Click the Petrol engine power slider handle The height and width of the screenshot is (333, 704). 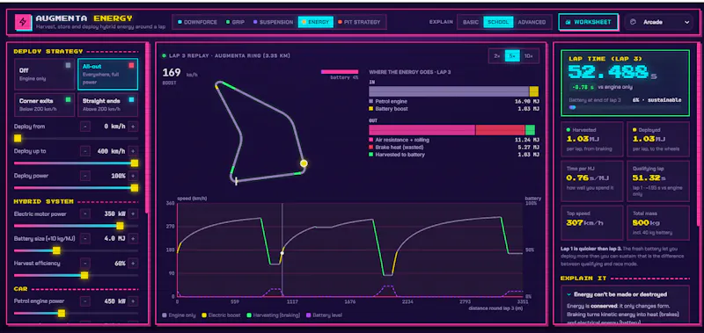(x=61, y=313)
